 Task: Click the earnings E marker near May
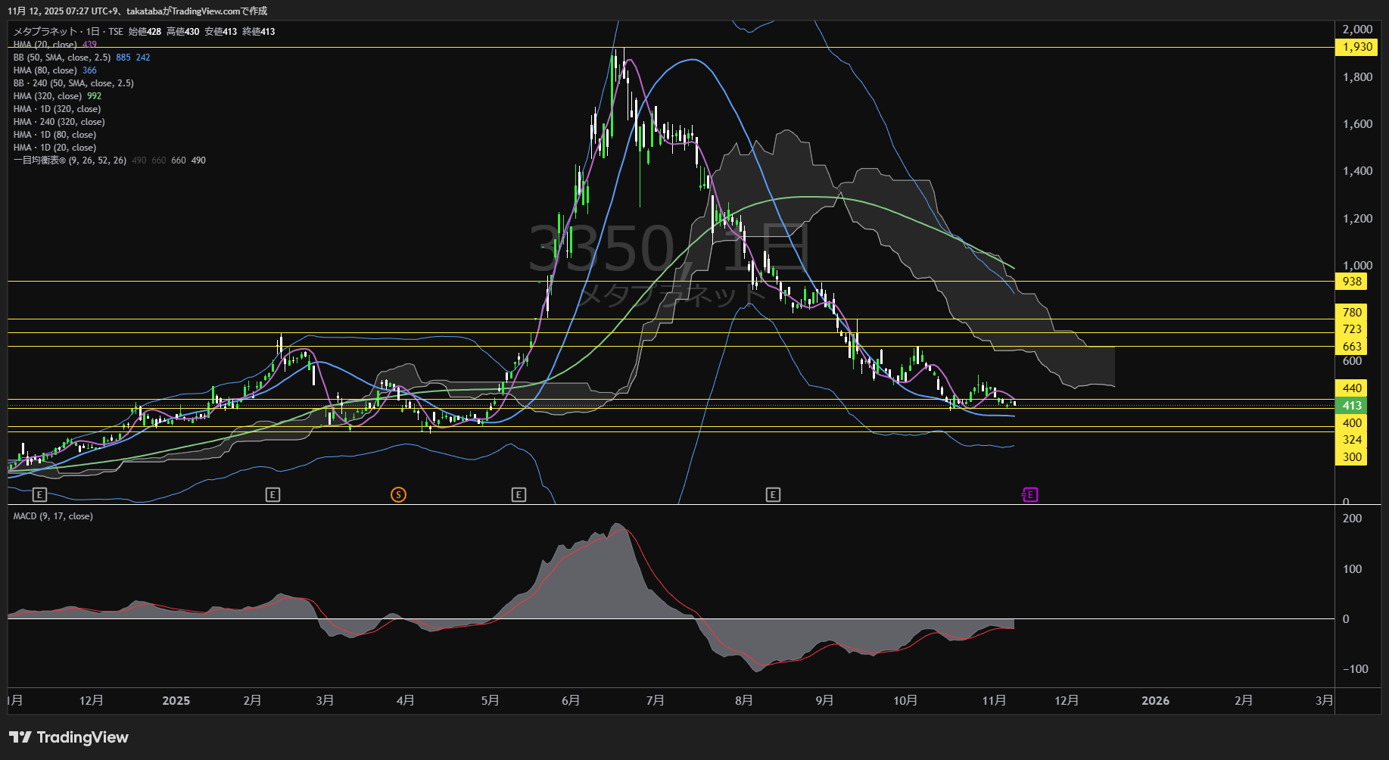point(519,494)
